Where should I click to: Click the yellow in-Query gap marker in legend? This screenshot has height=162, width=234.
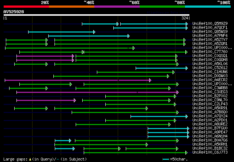30,159
